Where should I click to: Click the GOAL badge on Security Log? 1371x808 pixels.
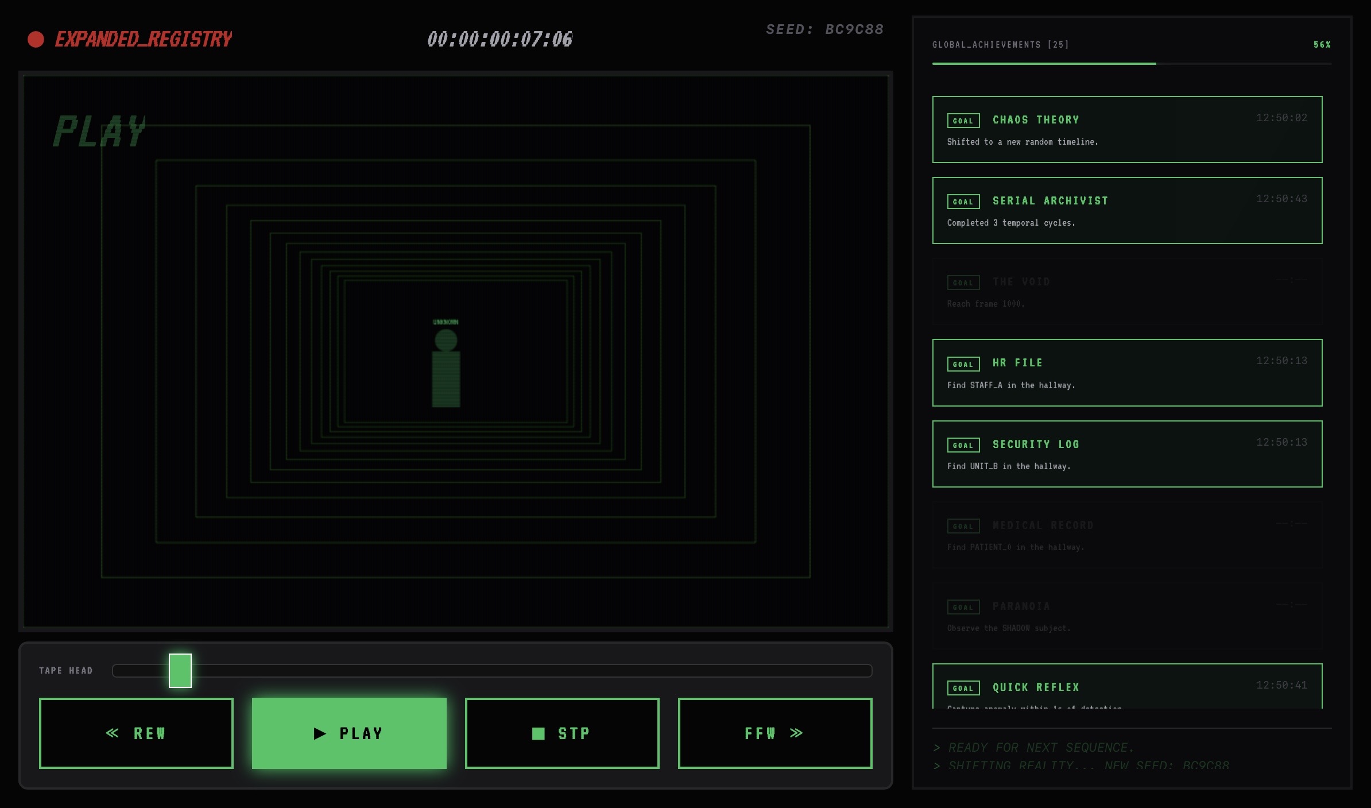point(963,445)
